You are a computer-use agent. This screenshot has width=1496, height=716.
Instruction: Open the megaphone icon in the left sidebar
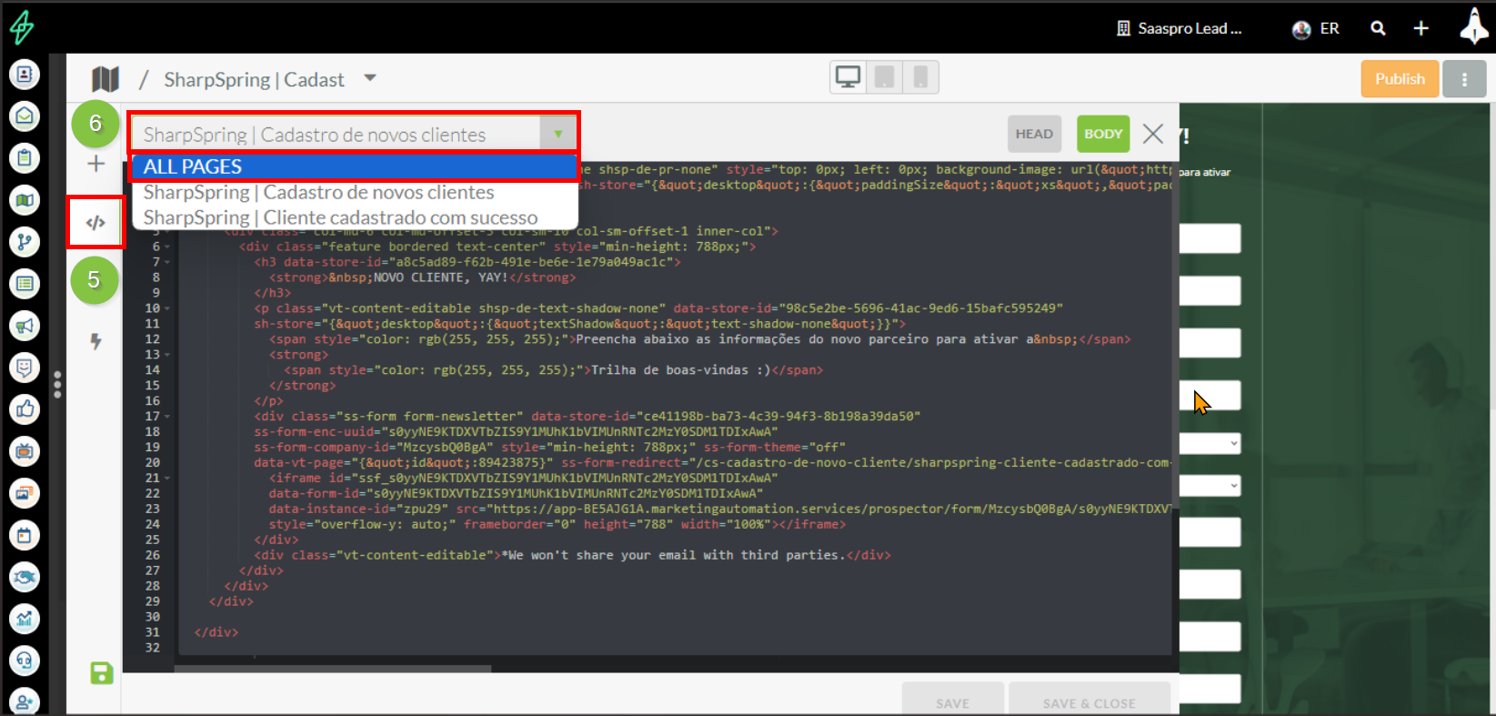(25, 325)
